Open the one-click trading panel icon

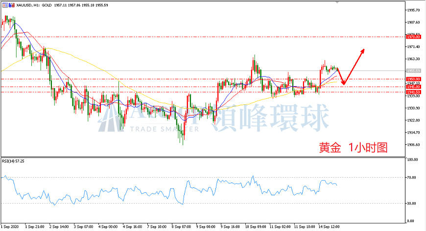pos(5,5)
